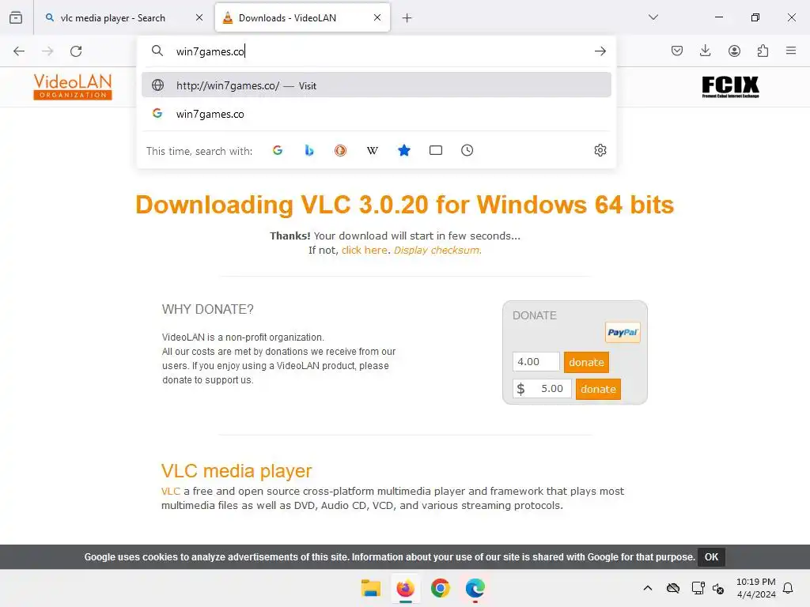Search Bookmarks using the star icon
The width and height of the screenshot is (810, 607).
(404, 150)
